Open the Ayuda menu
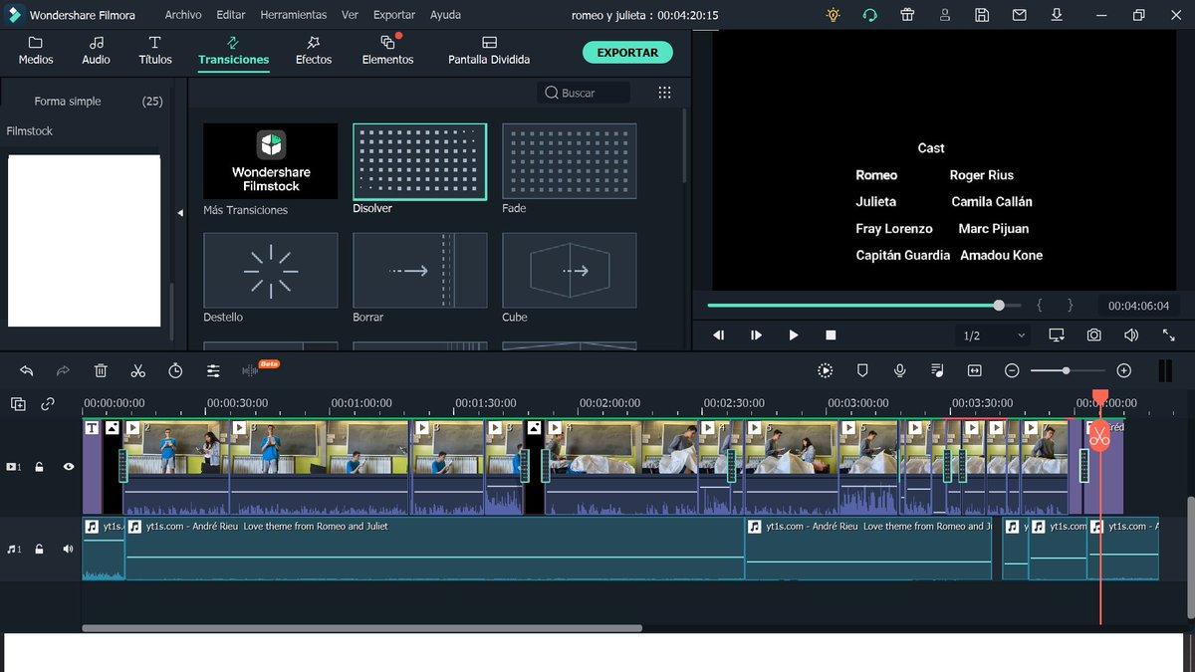Image resolution: width=1195 pixels, height=672 pixels. tap(445, 15)
